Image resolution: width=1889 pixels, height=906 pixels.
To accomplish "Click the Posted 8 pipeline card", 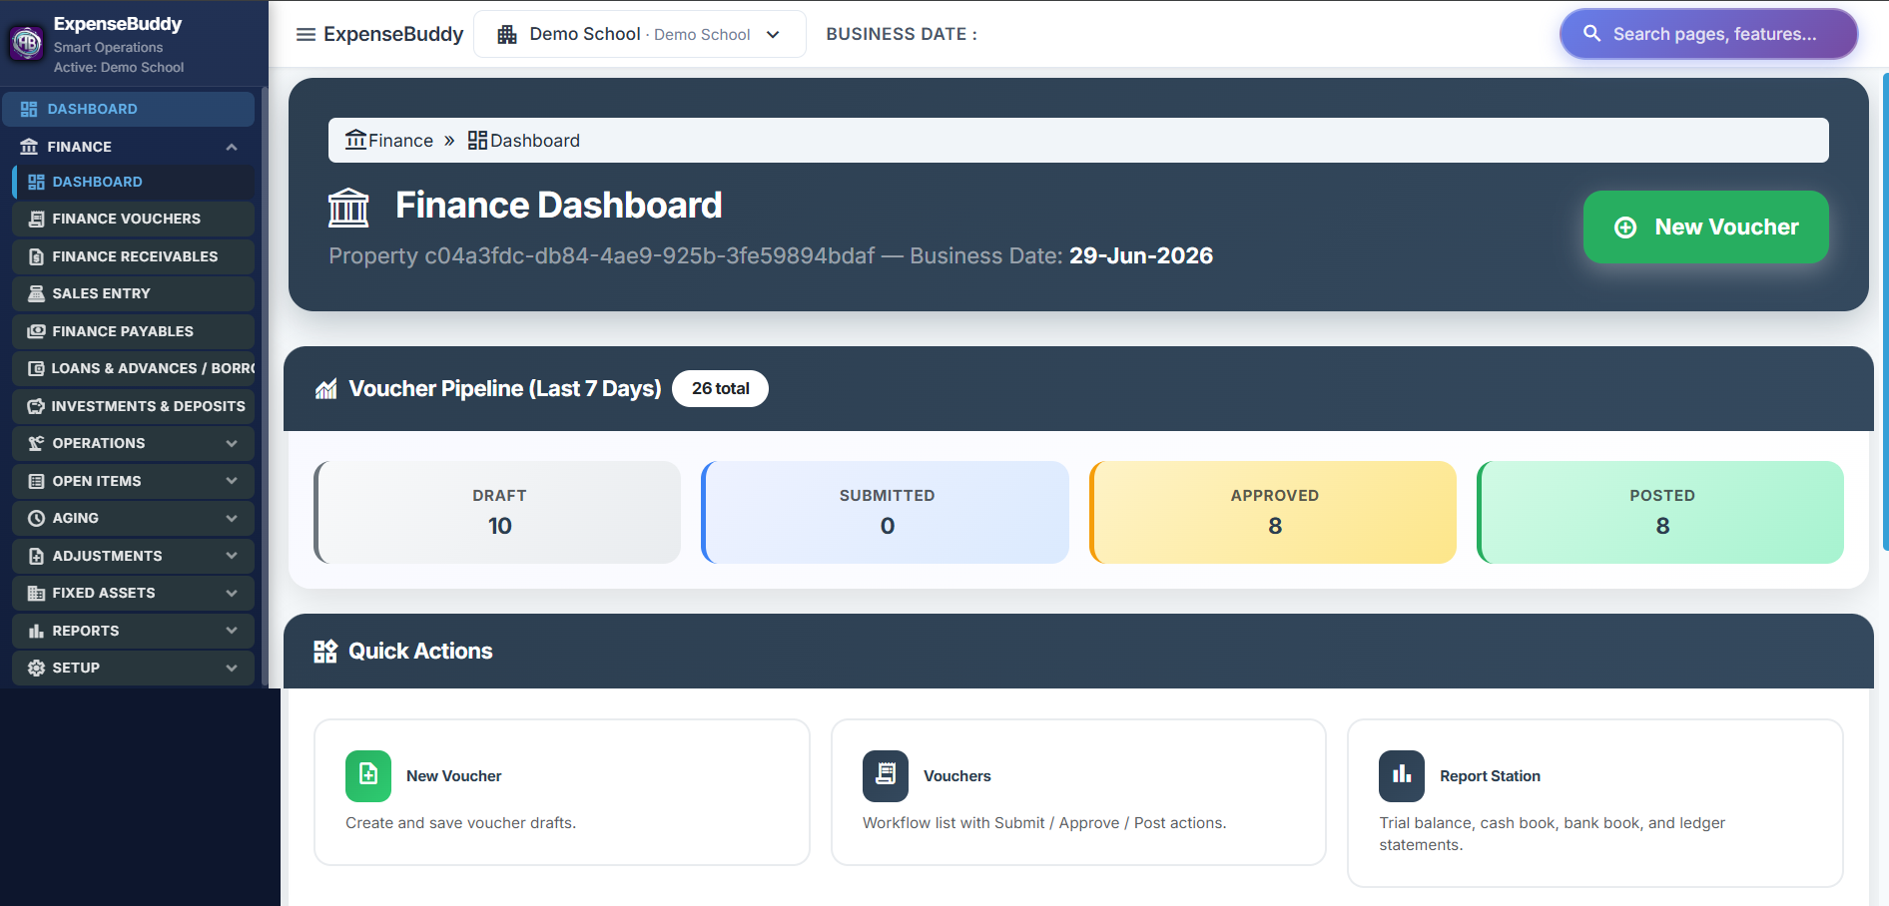I will click(1660, 512).
